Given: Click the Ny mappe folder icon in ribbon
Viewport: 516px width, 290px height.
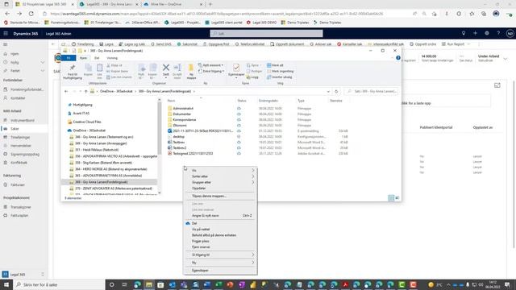Looking at the screenshot, I should tap(191, 68).
